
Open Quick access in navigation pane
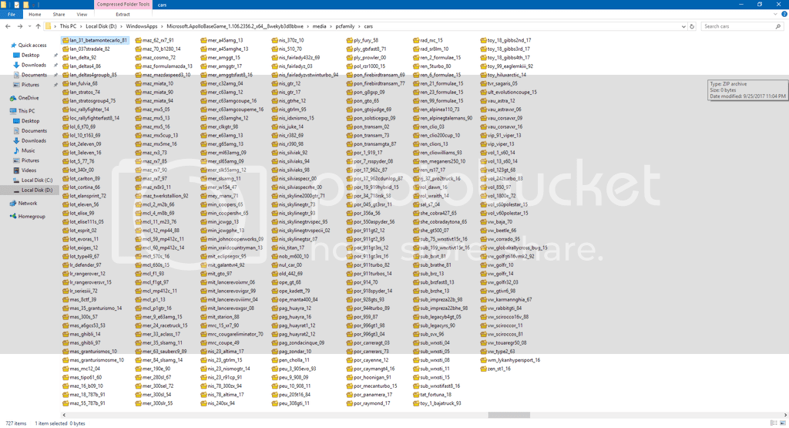point(32,45)
